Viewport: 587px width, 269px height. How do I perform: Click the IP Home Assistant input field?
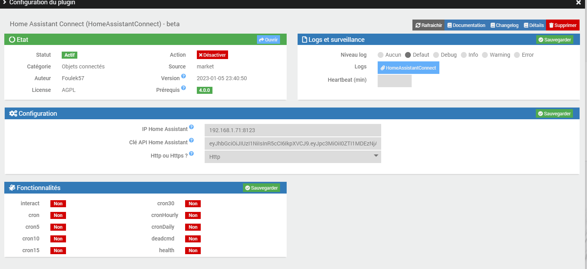[x=293, y=130]
